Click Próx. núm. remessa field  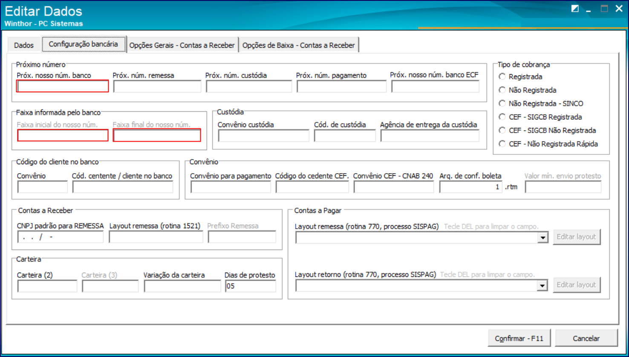pyautogui.click(x=157, y=86)
